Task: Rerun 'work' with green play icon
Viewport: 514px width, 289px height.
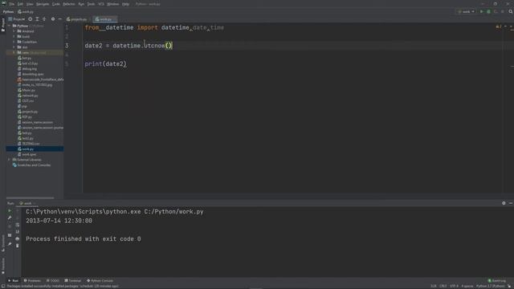Action: [x=10, y=210]
